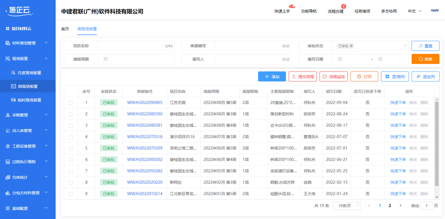Tick the checkbox for row 2 WWJH2022080390

pyautogui.click(x=71, y=115)
